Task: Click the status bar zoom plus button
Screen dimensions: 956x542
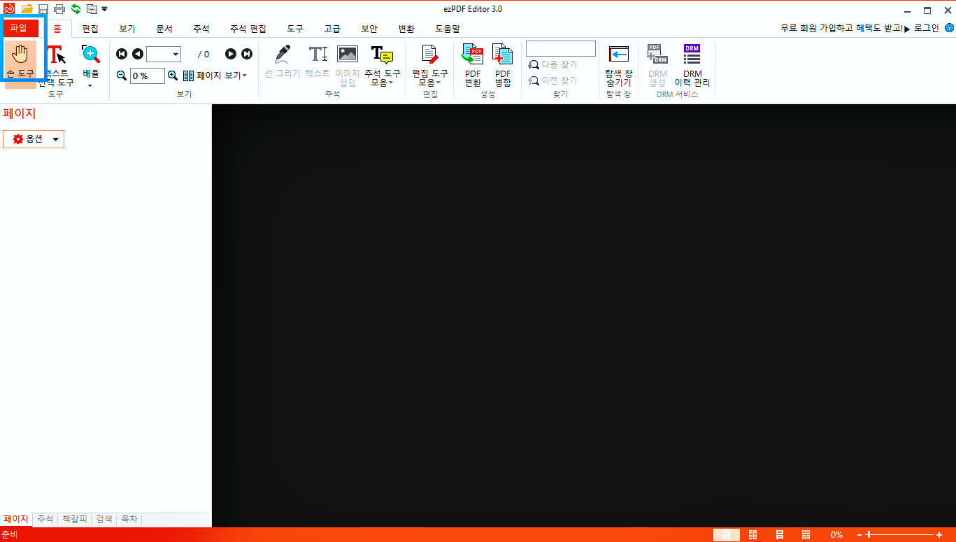Action: click(x=939, y=535)
